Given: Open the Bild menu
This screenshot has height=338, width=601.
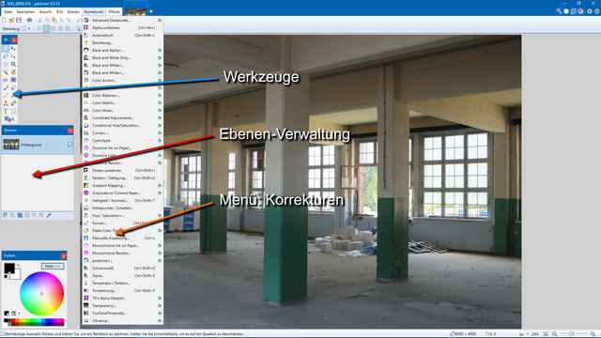Looking at the screenshot, I should [x=59, y=12].
